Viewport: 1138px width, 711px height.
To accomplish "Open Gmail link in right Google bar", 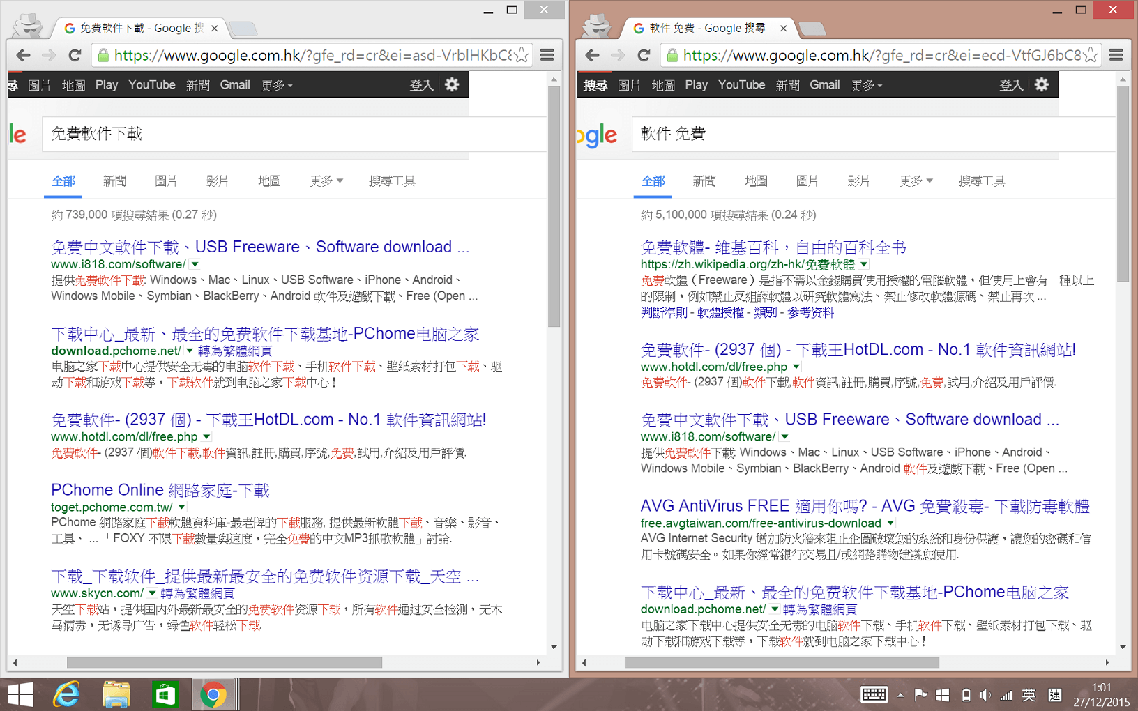I will click(825, 85).
